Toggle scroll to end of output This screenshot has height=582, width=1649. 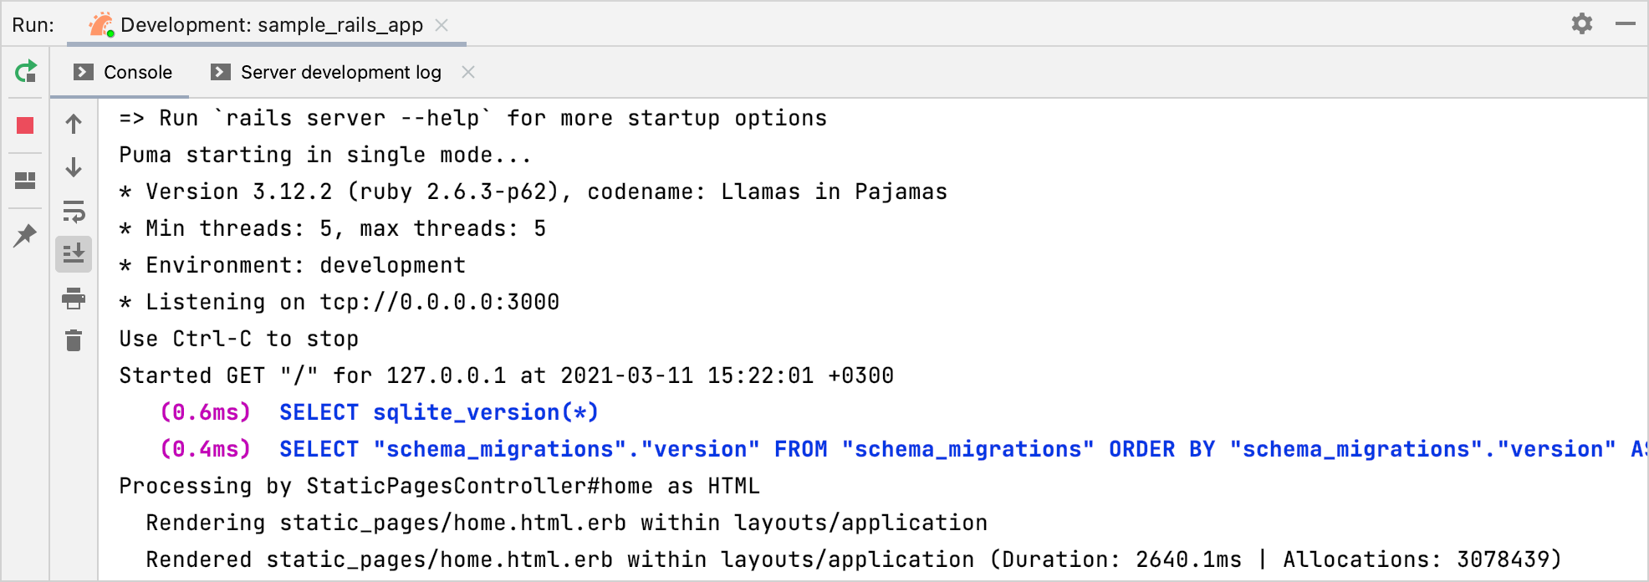click(74, 253)
